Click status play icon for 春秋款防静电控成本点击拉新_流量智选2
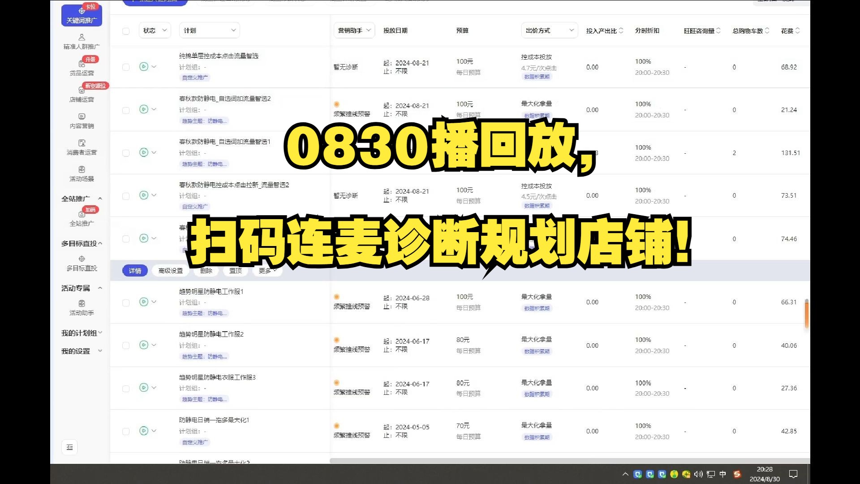Screen dimensions: 860x484 click(x=144, y=195)
